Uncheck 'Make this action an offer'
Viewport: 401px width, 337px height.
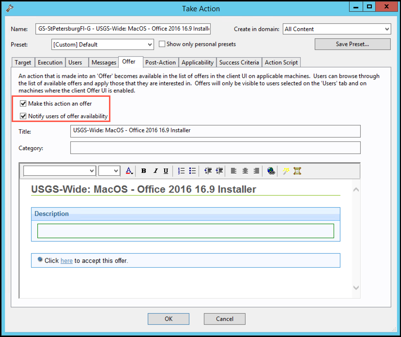click(23, 104)
